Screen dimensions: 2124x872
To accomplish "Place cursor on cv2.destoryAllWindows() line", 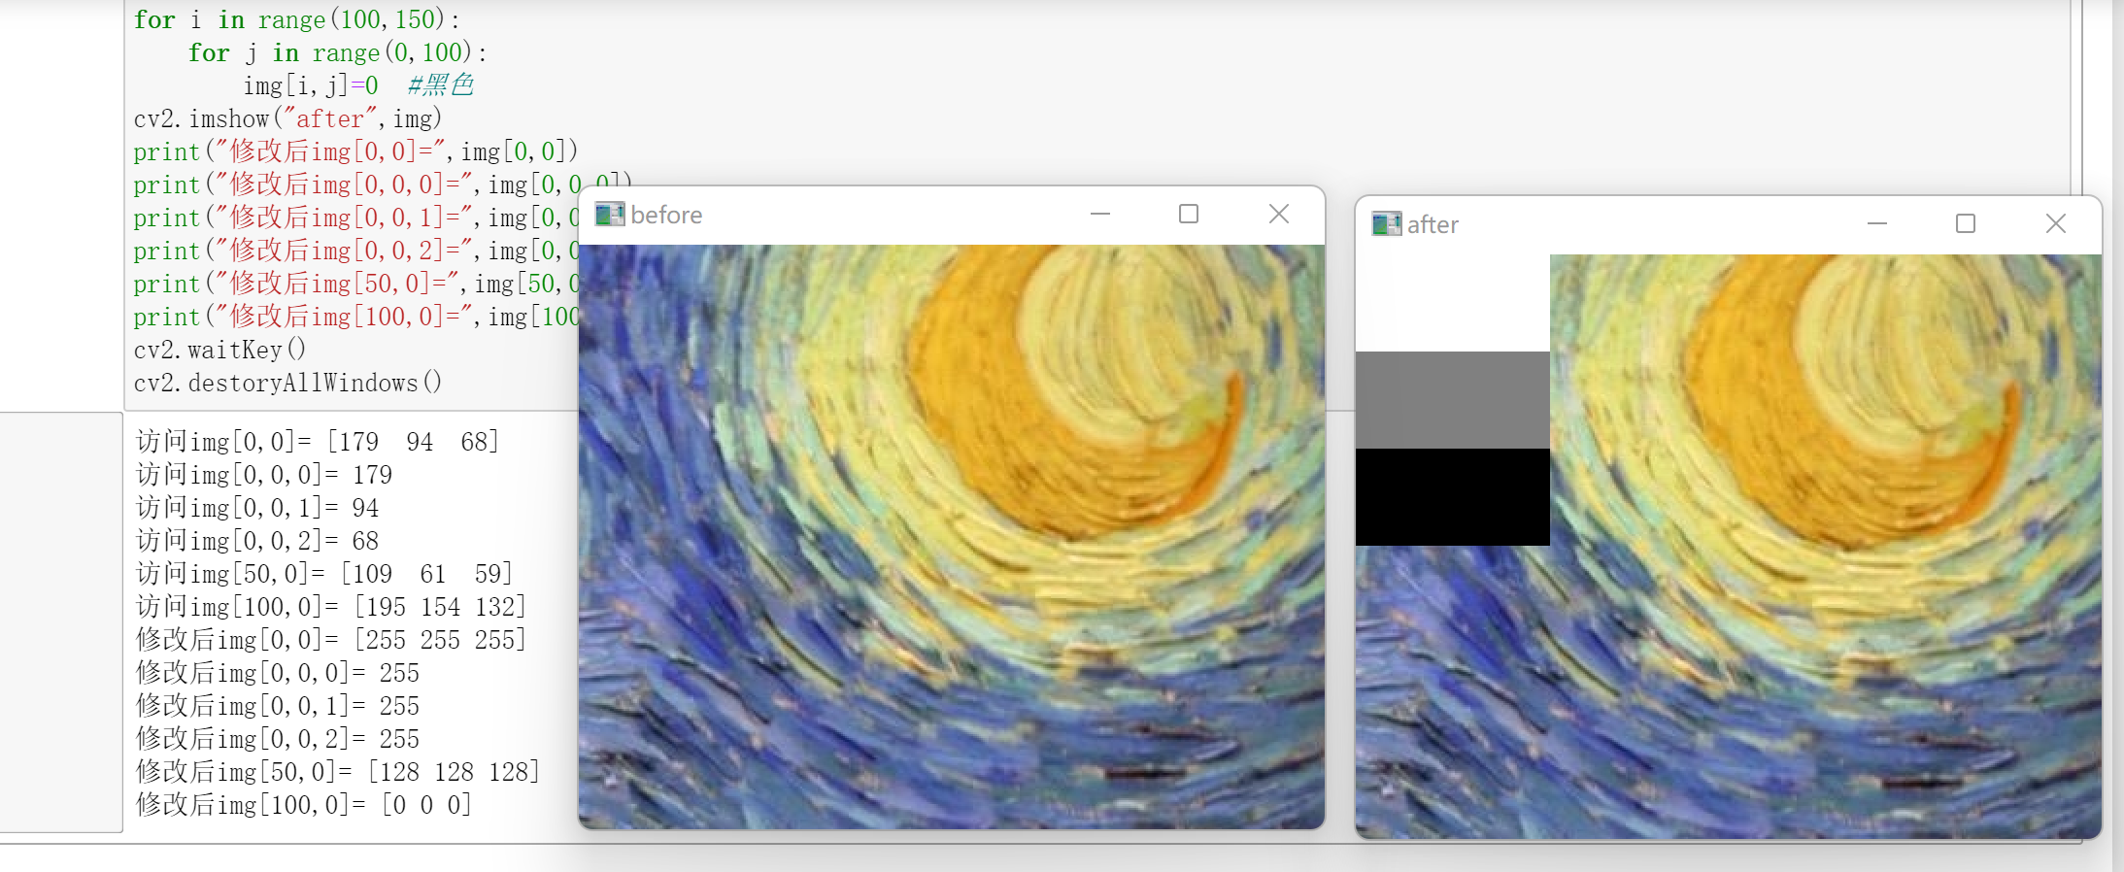I will click(x=287, y=383).
